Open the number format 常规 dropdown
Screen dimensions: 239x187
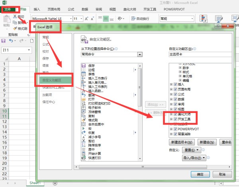(x=192, y=19)
